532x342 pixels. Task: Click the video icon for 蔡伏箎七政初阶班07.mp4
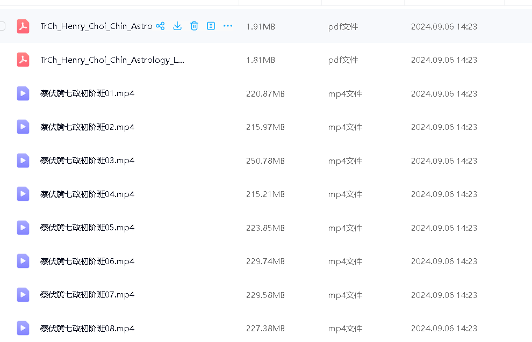pyautogui.click(x=23, y=295)
